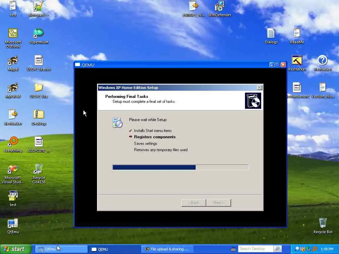Screen dimensions: 339x254
Task: Click the Search Desktop magnifier button
Action: pyautogui.click(x=278, y=249)
